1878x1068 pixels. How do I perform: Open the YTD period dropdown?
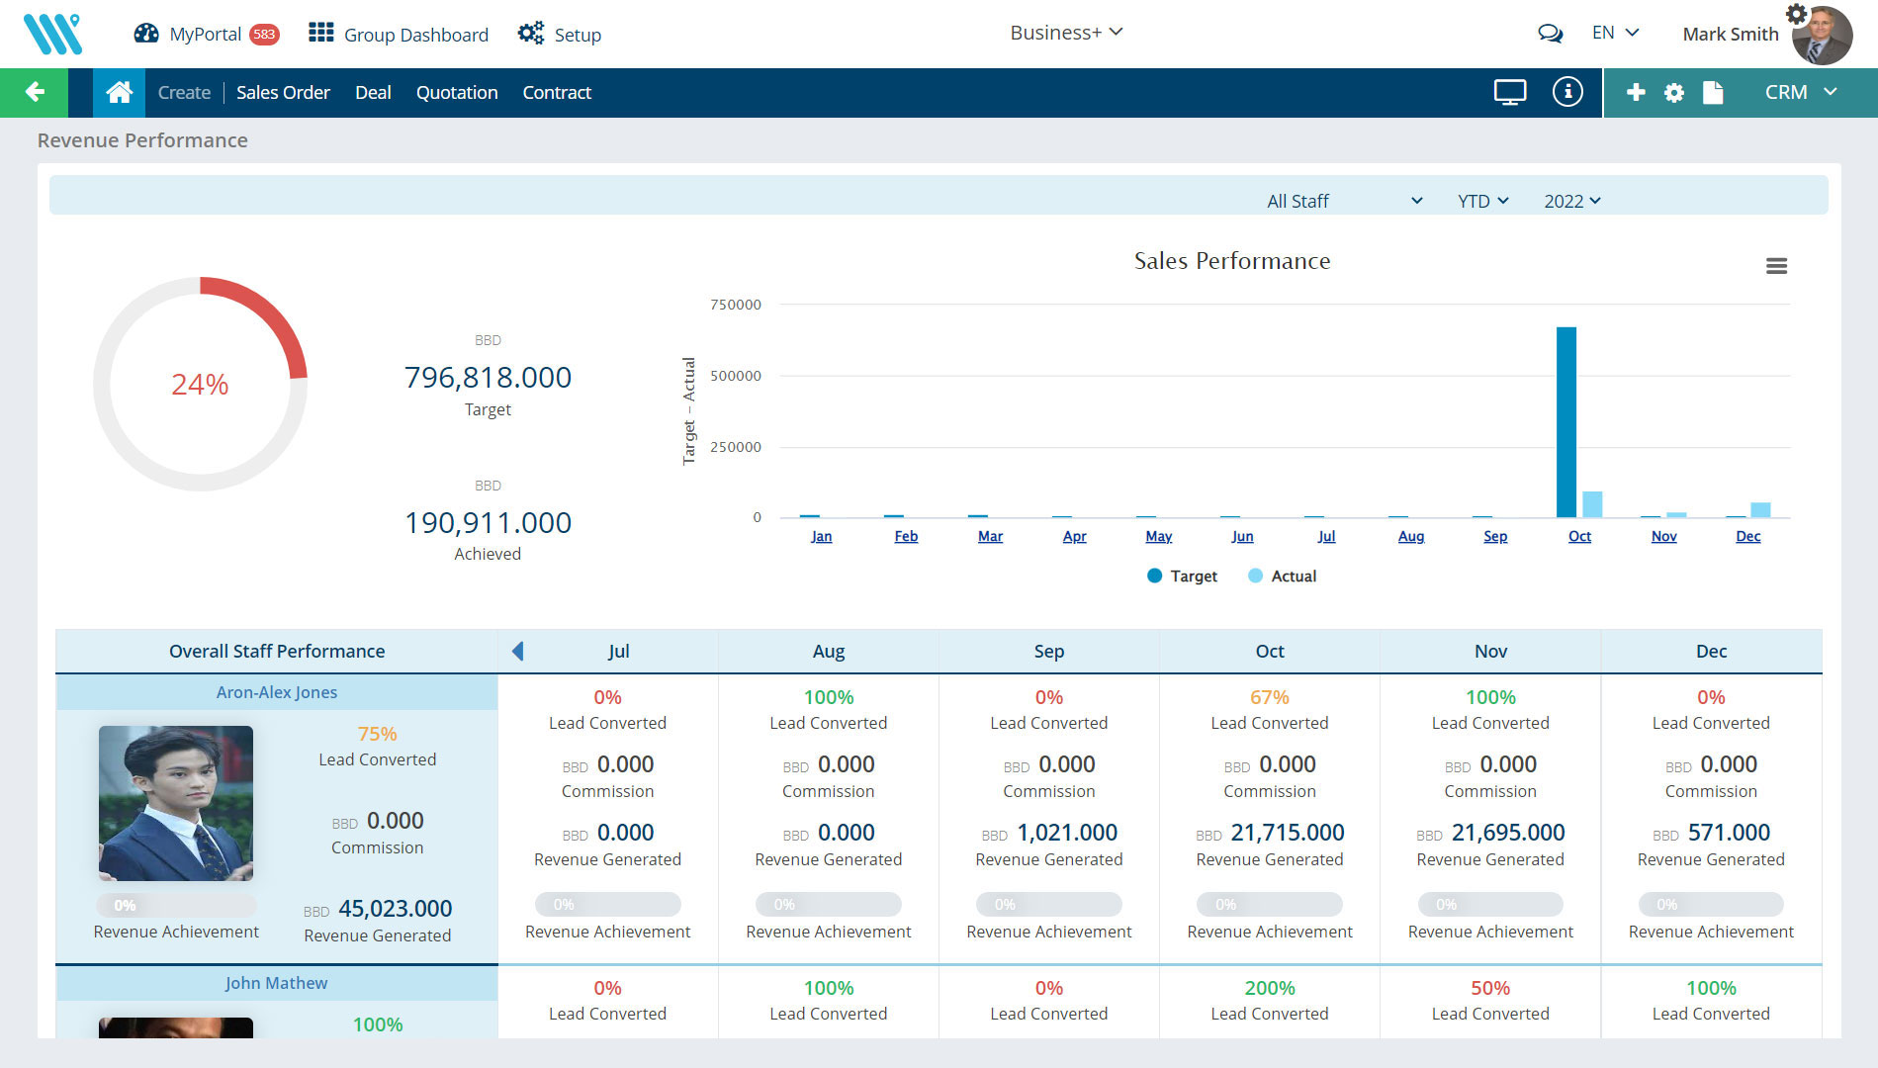[1482, 201]
